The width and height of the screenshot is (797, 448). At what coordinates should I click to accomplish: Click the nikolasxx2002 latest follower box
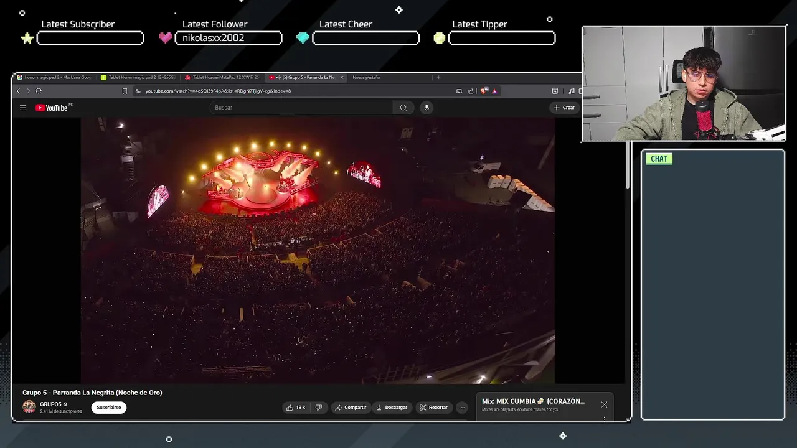[x=229, y=38]
